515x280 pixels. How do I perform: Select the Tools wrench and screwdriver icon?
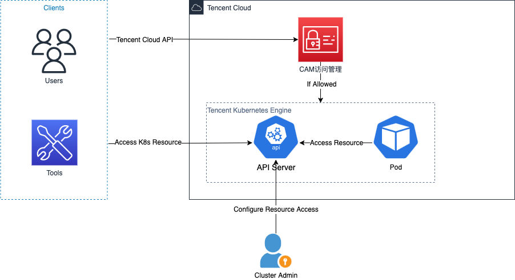pyautogui.click(x=54, y=142)
